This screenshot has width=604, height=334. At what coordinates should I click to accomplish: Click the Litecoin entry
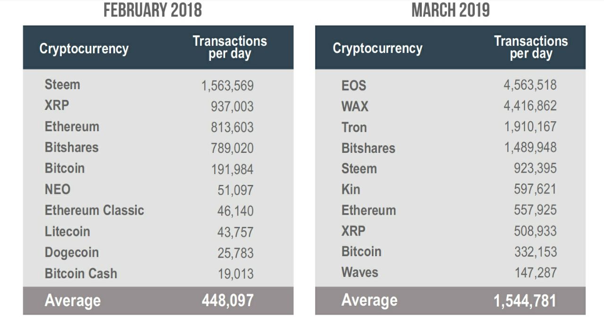[x=67, y=232]
